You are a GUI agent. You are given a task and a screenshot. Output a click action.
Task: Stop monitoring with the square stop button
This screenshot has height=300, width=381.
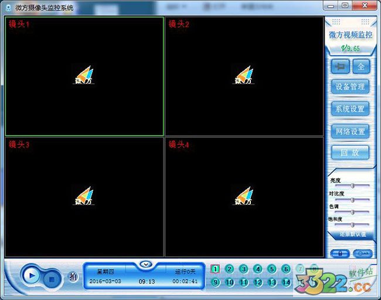tap(52, 280)
